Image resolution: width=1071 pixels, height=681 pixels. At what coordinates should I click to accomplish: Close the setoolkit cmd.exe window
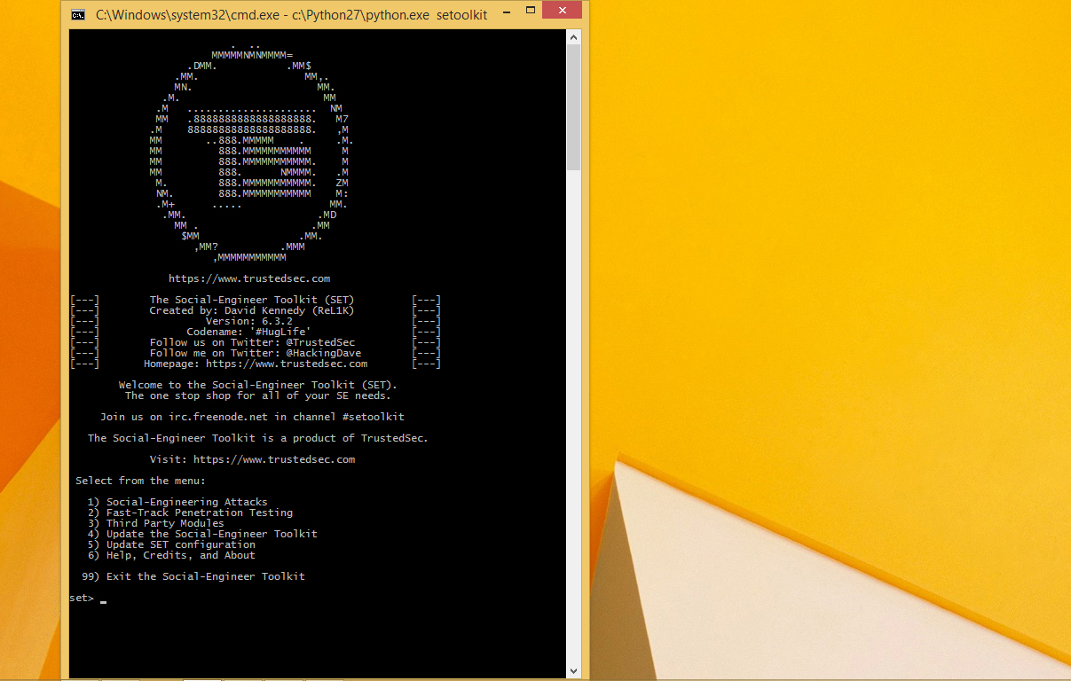point(562,12)
